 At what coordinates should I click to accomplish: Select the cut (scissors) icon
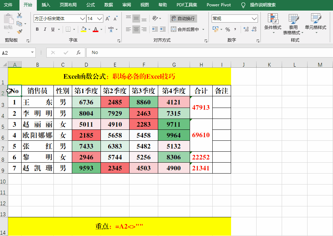tap(20, 16)
